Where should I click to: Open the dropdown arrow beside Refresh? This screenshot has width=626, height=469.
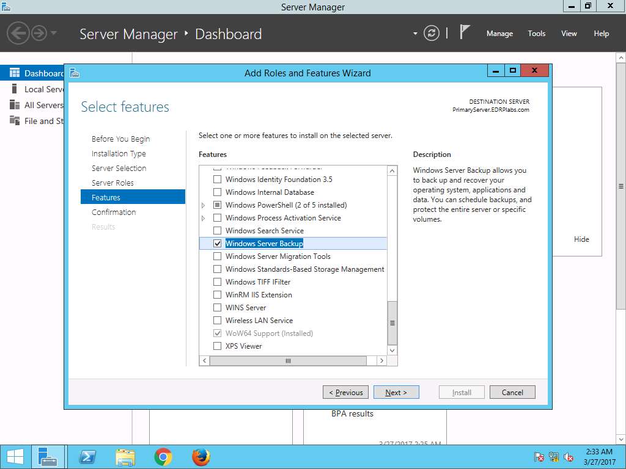pos(415,34)
